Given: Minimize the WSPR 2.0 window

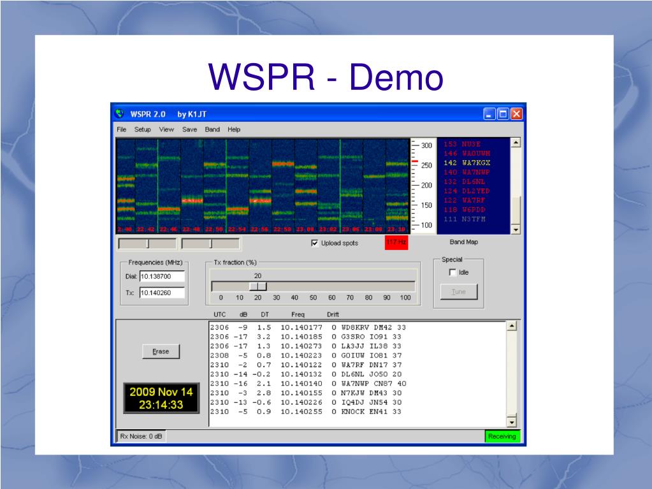Looking at the screenshot, I should pyautogui.click(x=489, y=114).
